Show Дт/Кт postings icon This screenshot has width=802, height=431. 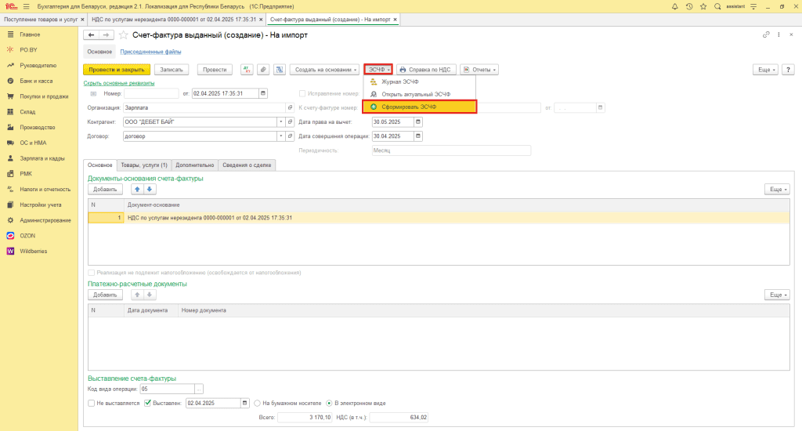pos(247,70)
